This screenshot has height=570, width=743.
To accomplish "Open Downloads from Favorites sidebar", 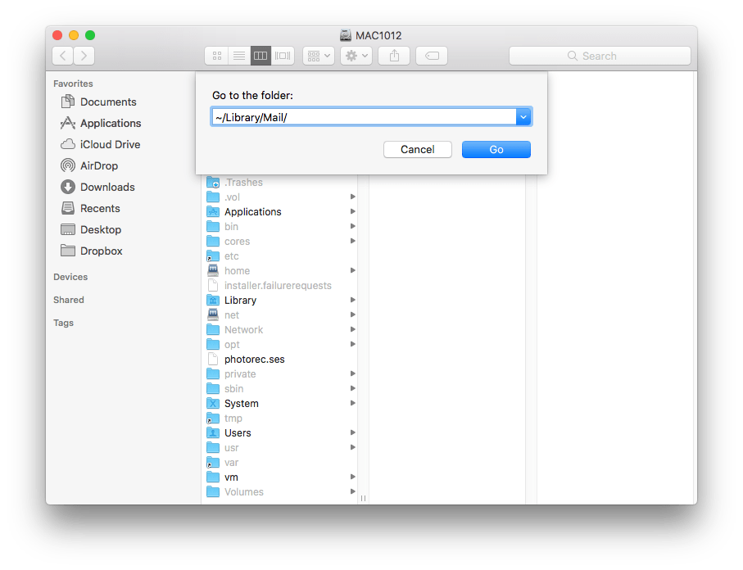I will pos(106,187).
